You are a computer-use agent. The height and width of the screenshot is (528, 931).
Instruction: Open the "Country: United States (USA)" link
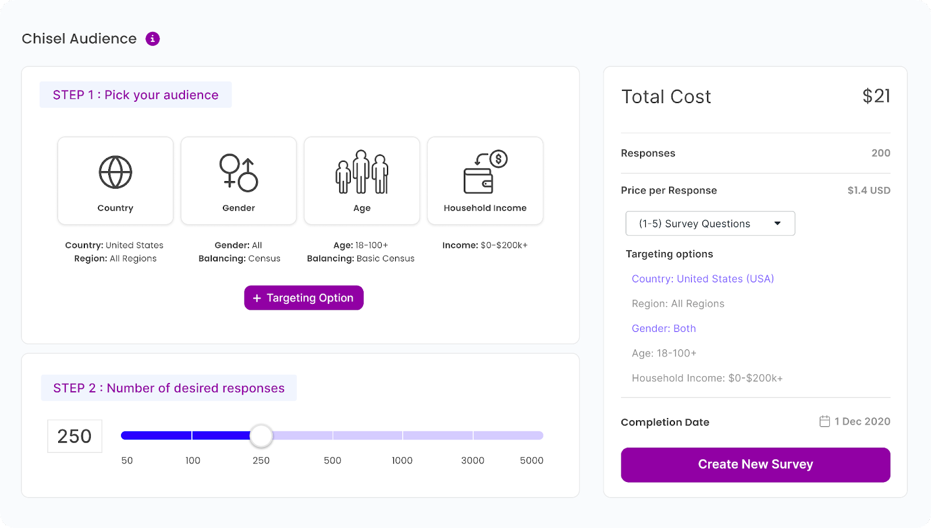[x=703, y=279]
